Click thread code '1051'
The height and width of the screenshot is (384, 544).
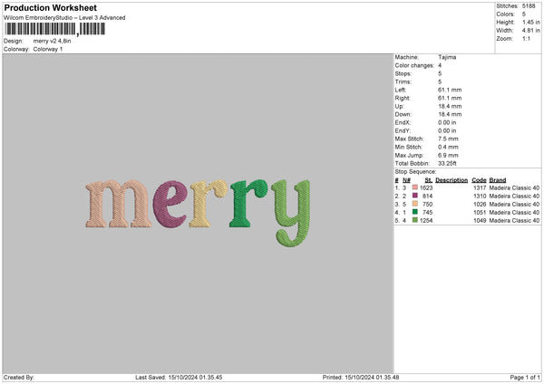tap(480, 213)
